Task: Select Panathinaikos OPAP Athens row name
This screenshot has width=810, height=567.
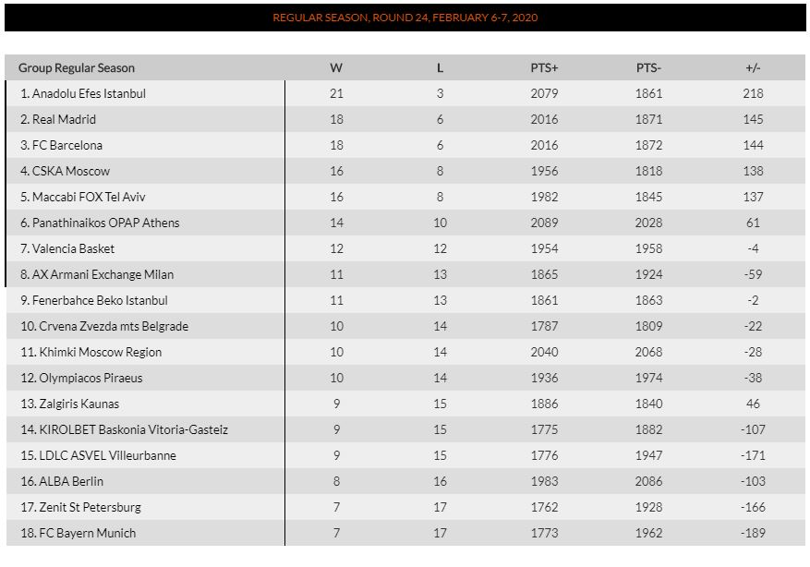Action: click(x=105, y=223)
